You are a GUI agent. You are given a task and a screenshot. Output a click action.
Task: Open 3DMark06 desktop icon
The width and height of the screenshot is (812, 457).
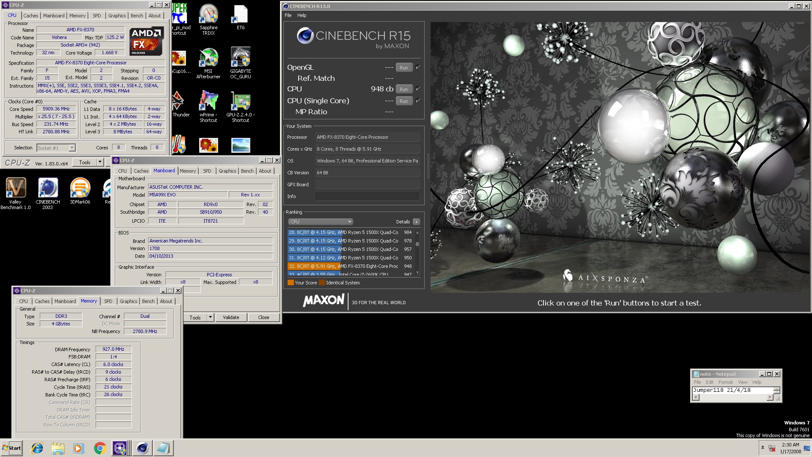pos(80,191)
